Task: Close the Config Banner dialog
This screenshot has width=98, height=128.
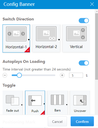Action: [92, 4]
